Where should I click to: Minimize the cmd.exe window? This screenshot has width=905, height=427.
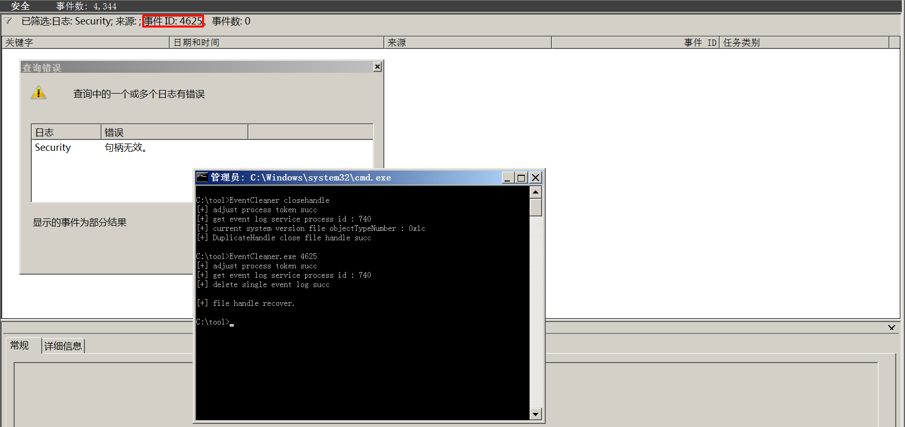click(508, 178)
